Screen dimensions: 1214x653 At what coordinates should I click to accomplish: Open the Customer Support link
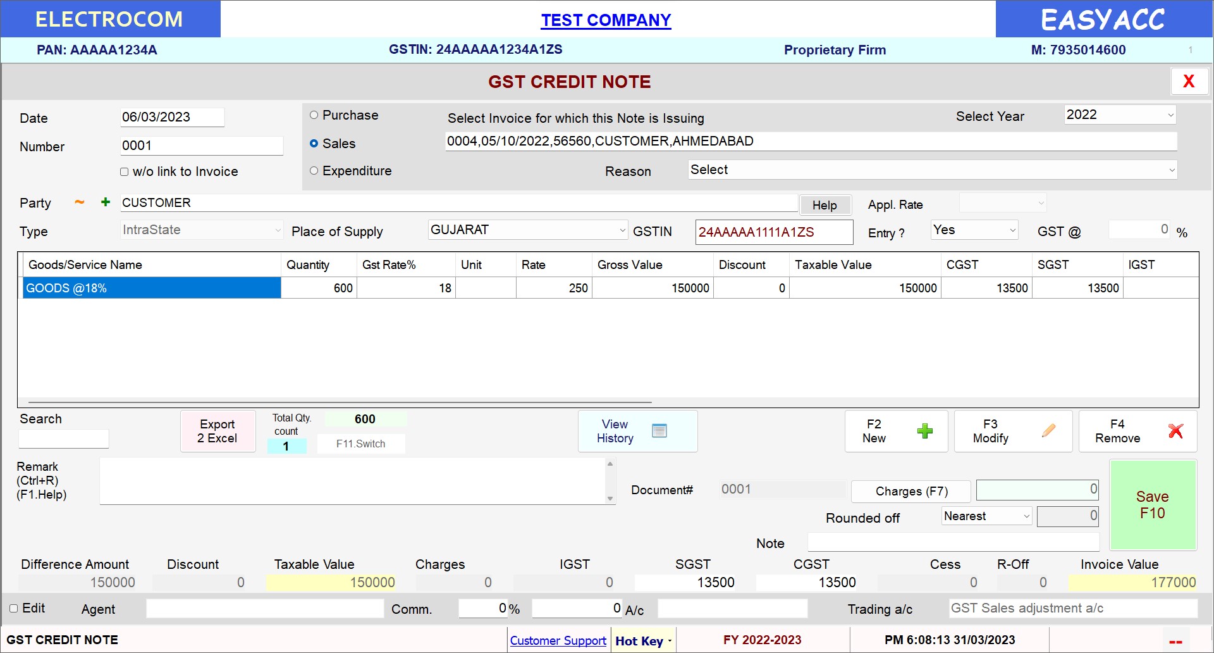558,641
